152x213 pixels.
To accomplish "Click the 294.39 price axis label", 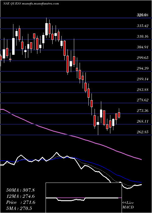I will 143,68.
